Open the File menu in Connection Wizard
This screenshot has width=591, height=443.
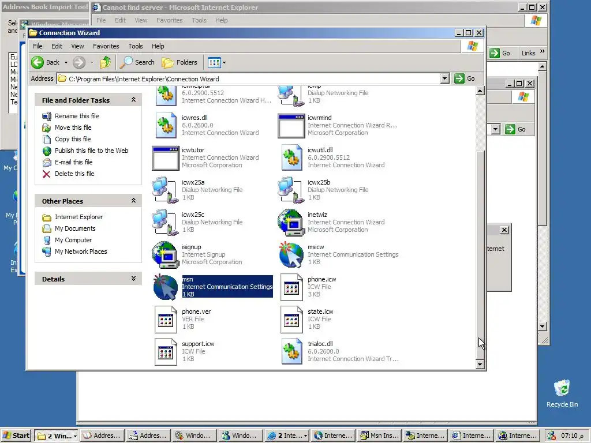[x=38, y=46]
